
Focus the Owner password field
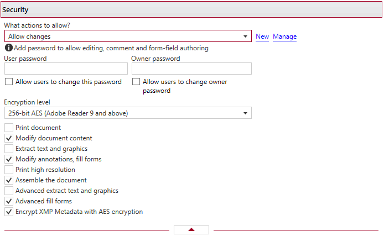pyautogui.click(x=191, y=69)
